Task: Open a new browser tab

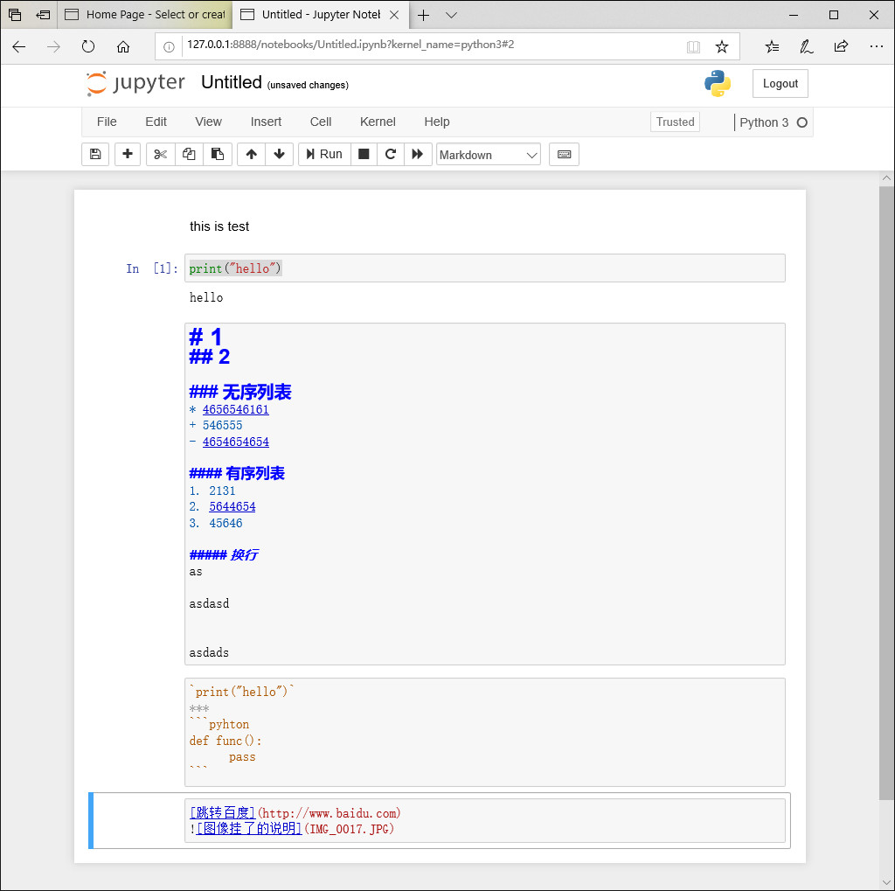Action: tap(423, 16)
